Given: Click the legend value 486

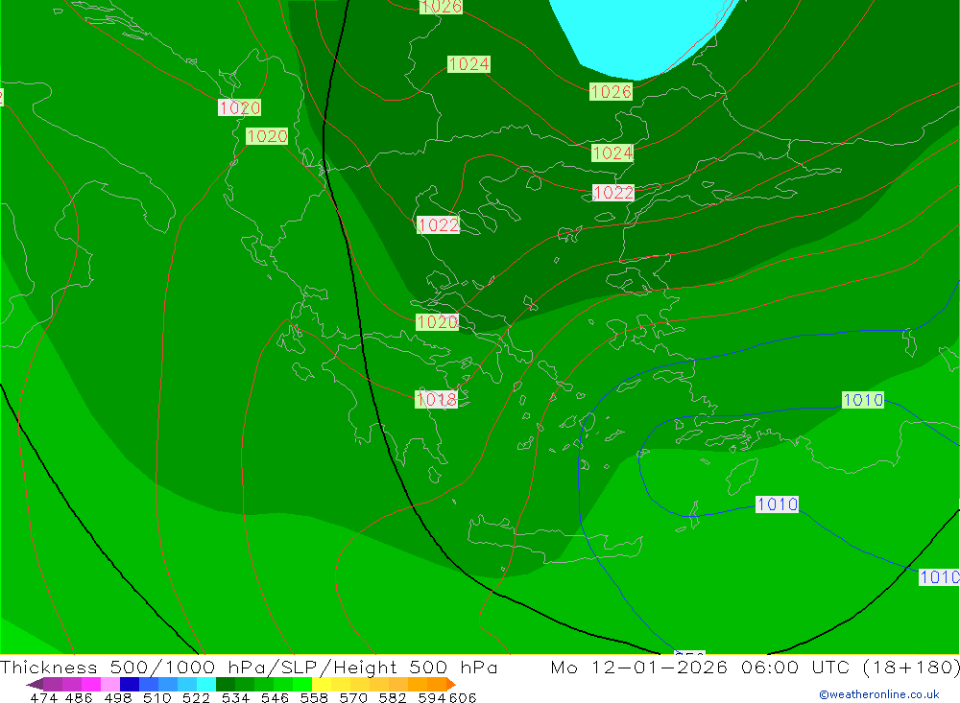Looking at the screenshot, I should coord(79,697).
